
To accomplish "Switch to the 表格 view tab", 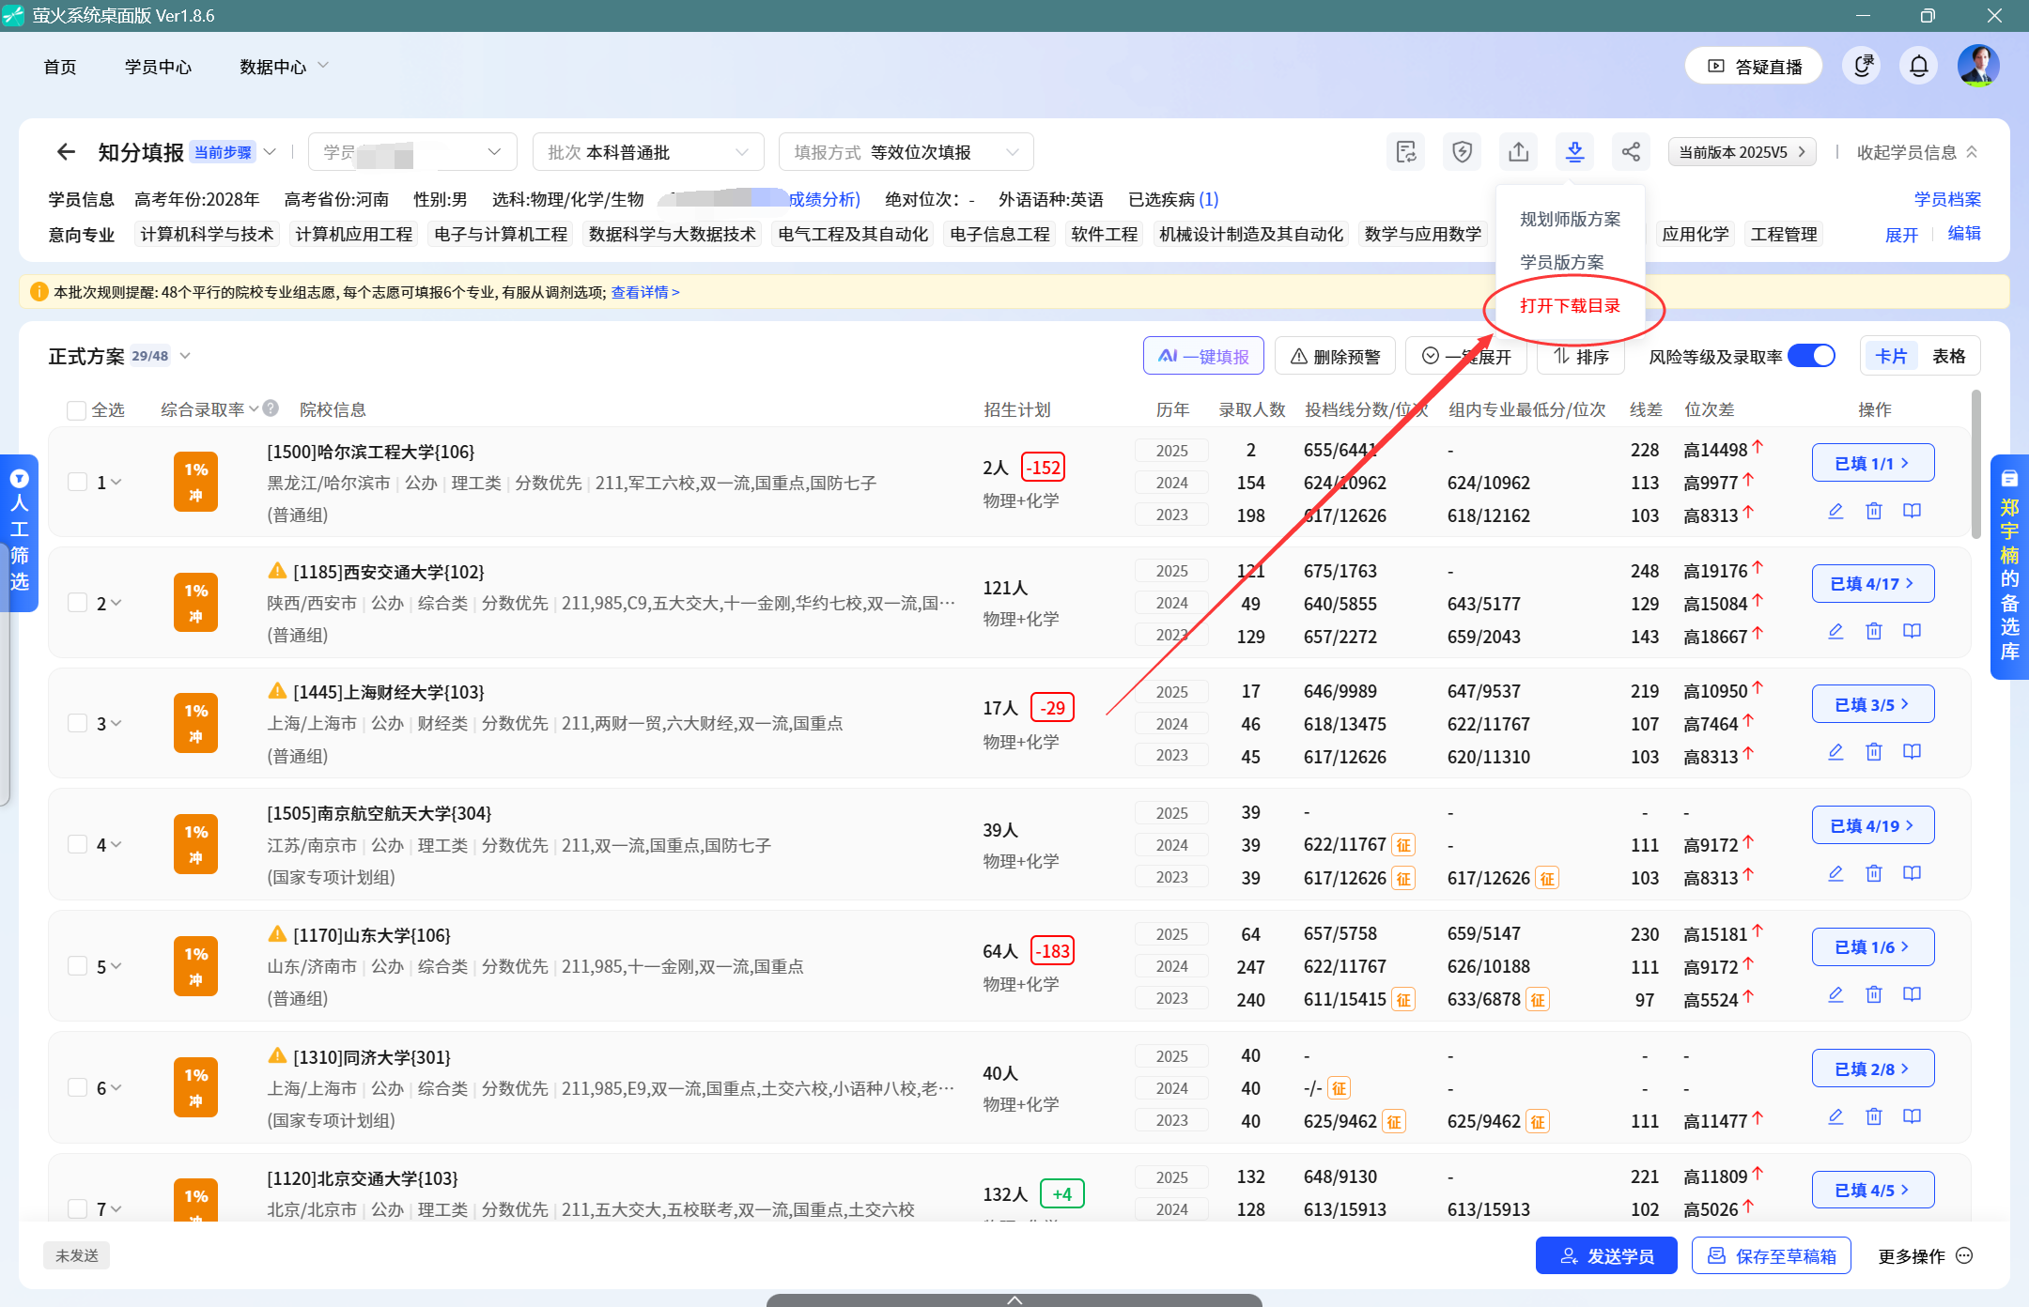I will click(x=1947, y=355).
